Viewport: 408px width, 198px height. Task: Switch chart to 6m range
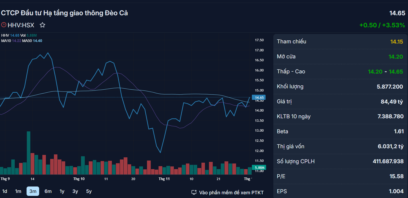click(48, 191)
